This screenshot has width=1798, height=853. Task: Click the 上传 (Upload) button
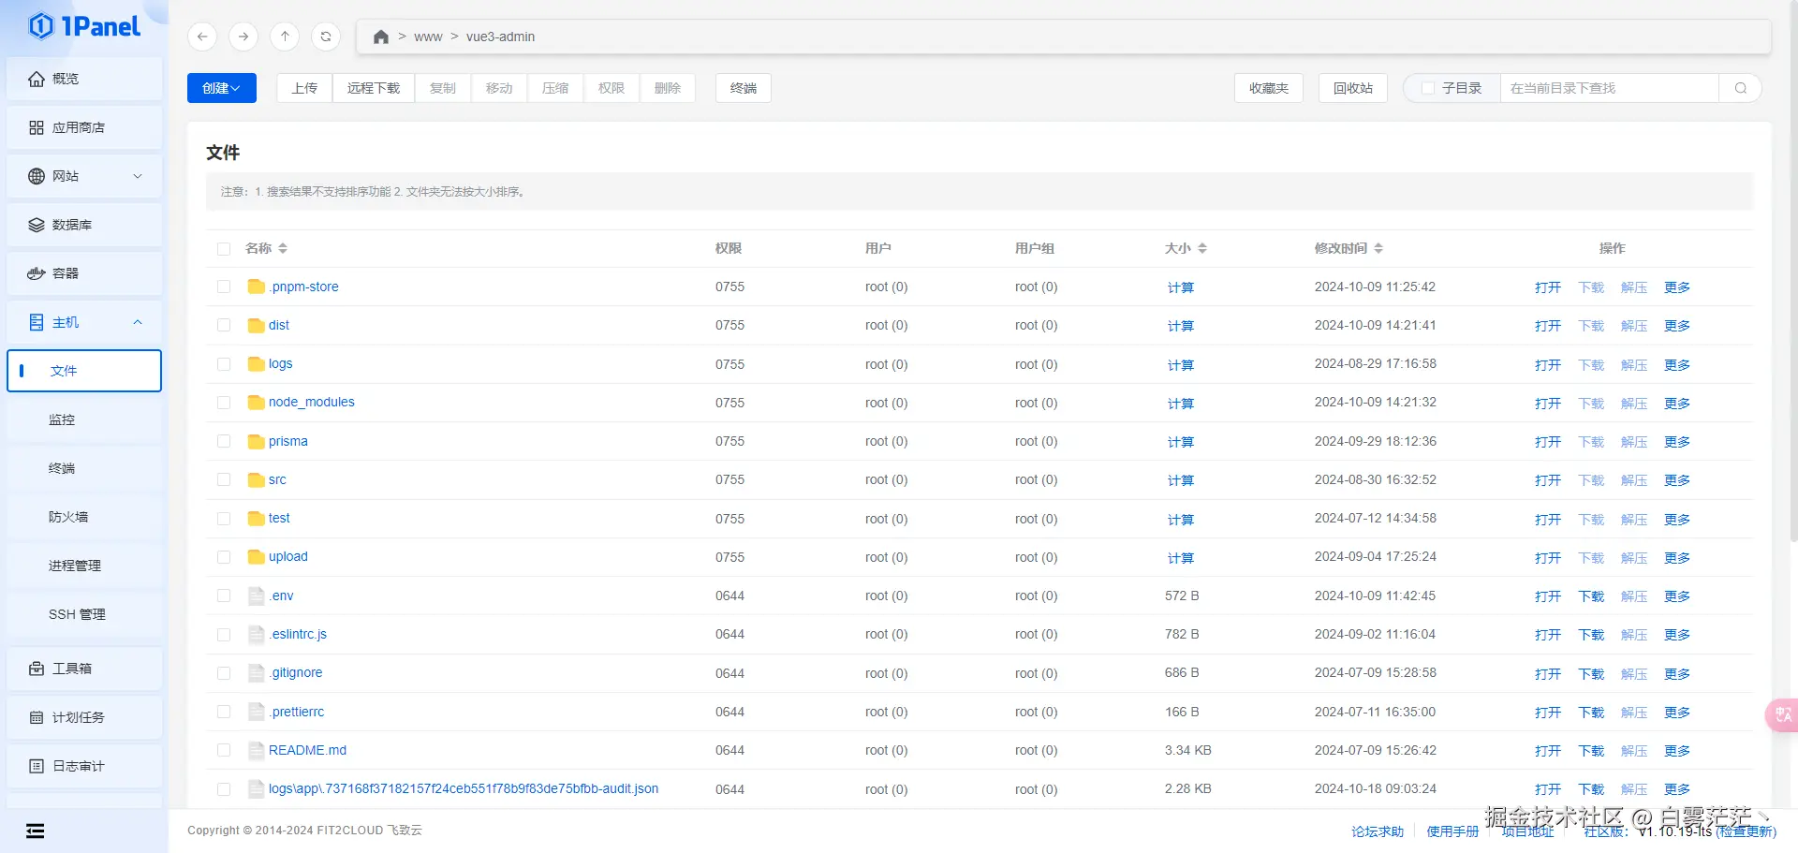pos(304,88)
